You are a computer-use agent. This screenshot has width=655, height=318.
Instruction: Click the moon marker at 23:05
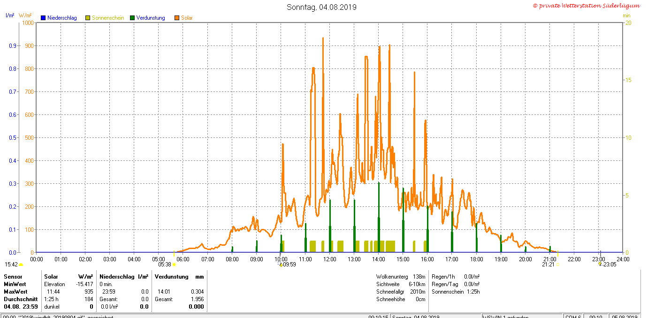600,264
